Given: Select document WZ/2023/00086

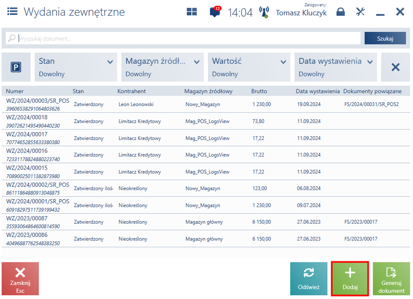Looking at the screenshot, I should pyautogui.click(x=206, y=239).
